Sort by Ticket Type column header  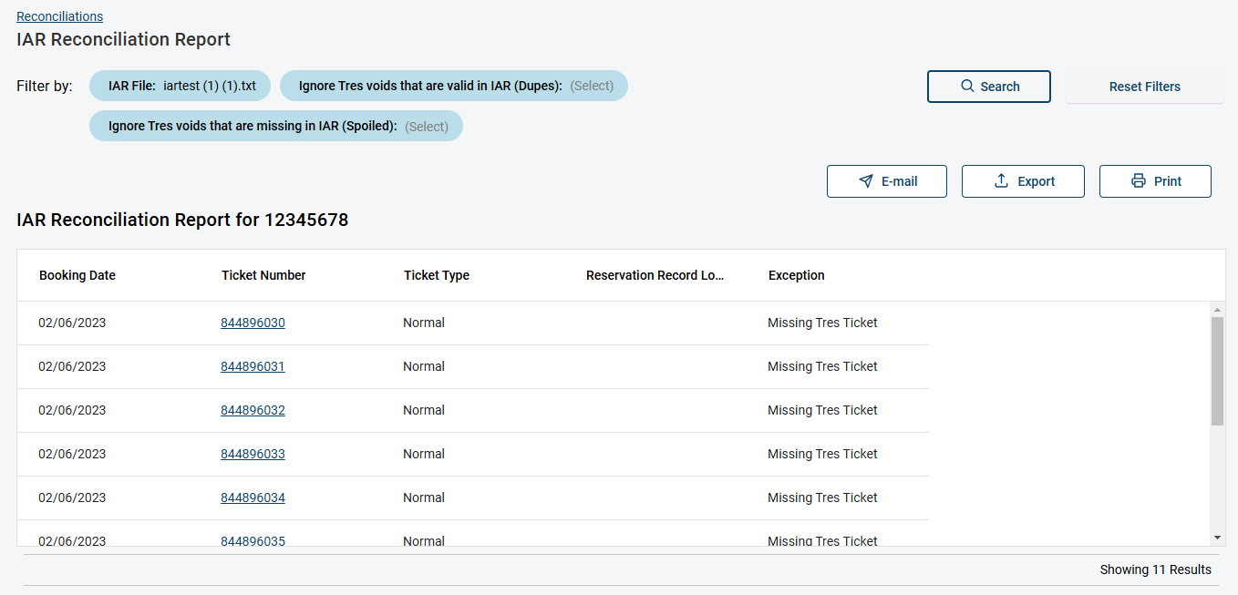point(436,275)
